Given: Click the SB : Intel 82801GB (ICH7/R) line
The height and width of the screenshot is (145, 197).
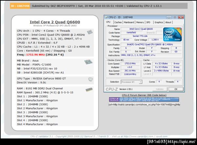Looking at the screenshot, I should point(40,73).
